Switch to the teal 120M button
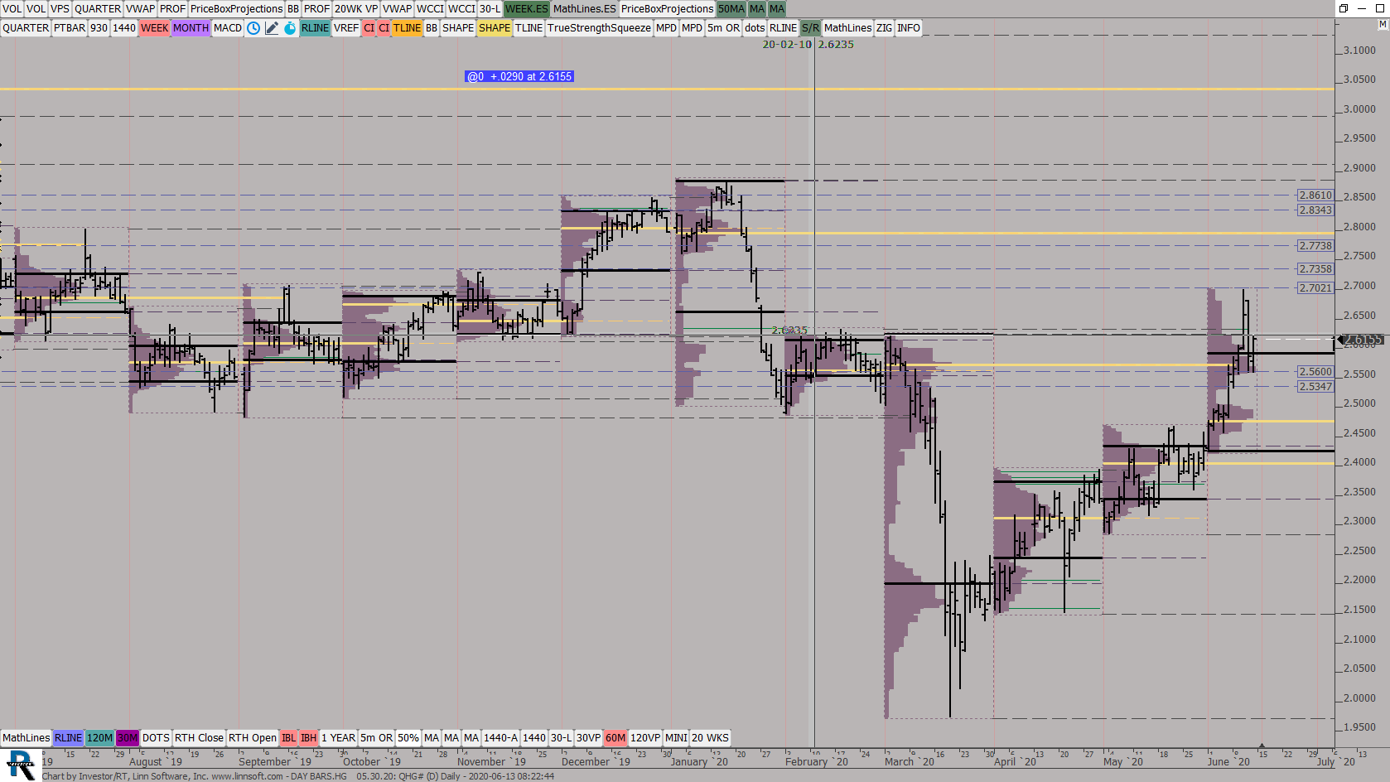This screenshot has width=1390, height=782. 99,738
